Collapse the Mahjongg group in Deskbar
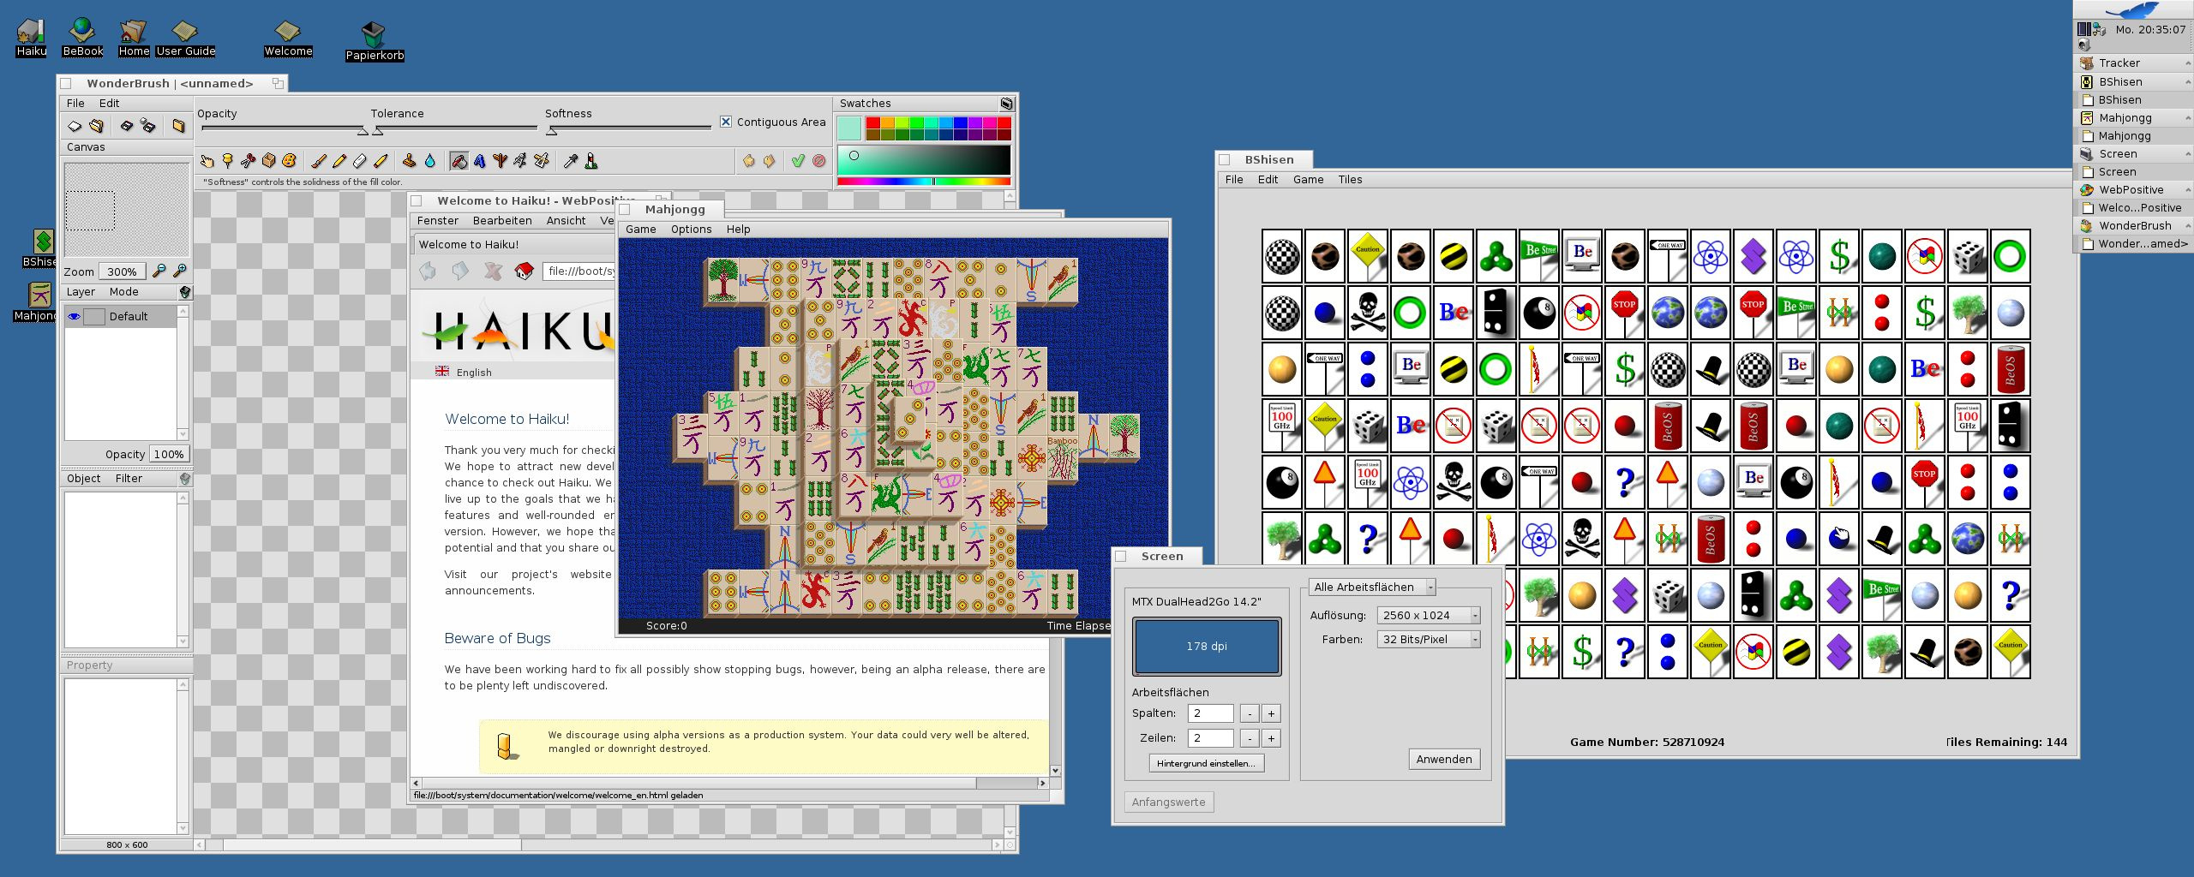 2186,117
